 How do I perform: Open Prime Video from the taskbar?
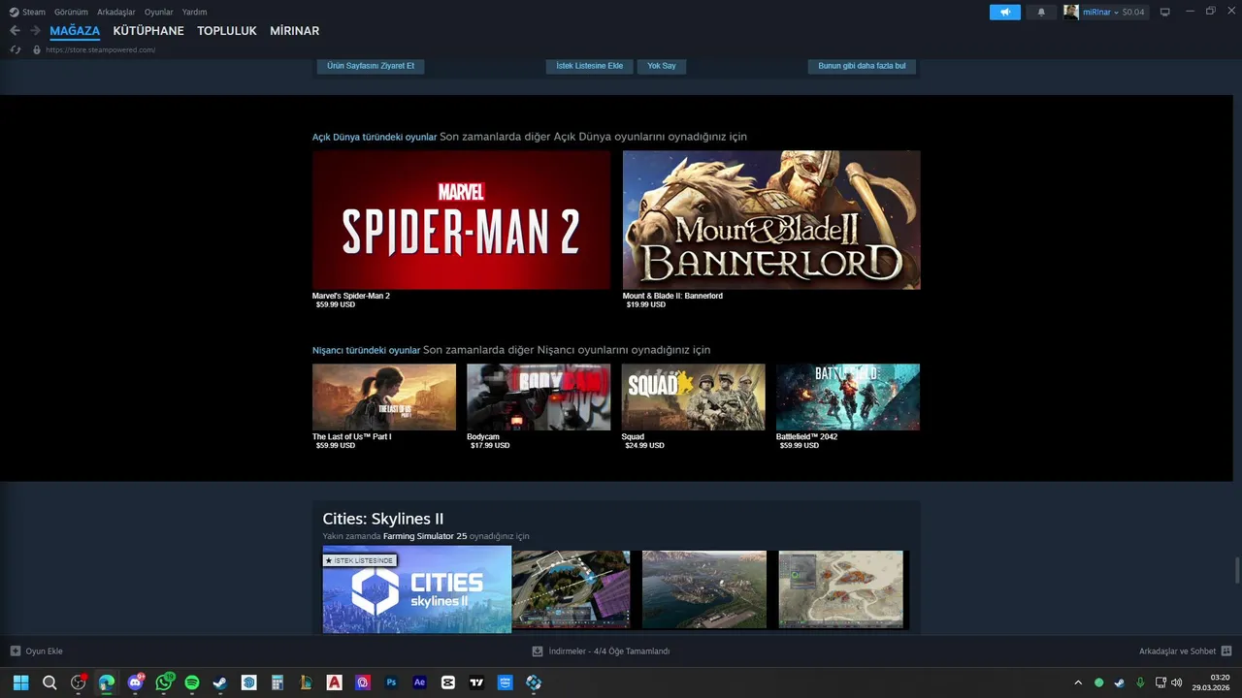(506, 682)
